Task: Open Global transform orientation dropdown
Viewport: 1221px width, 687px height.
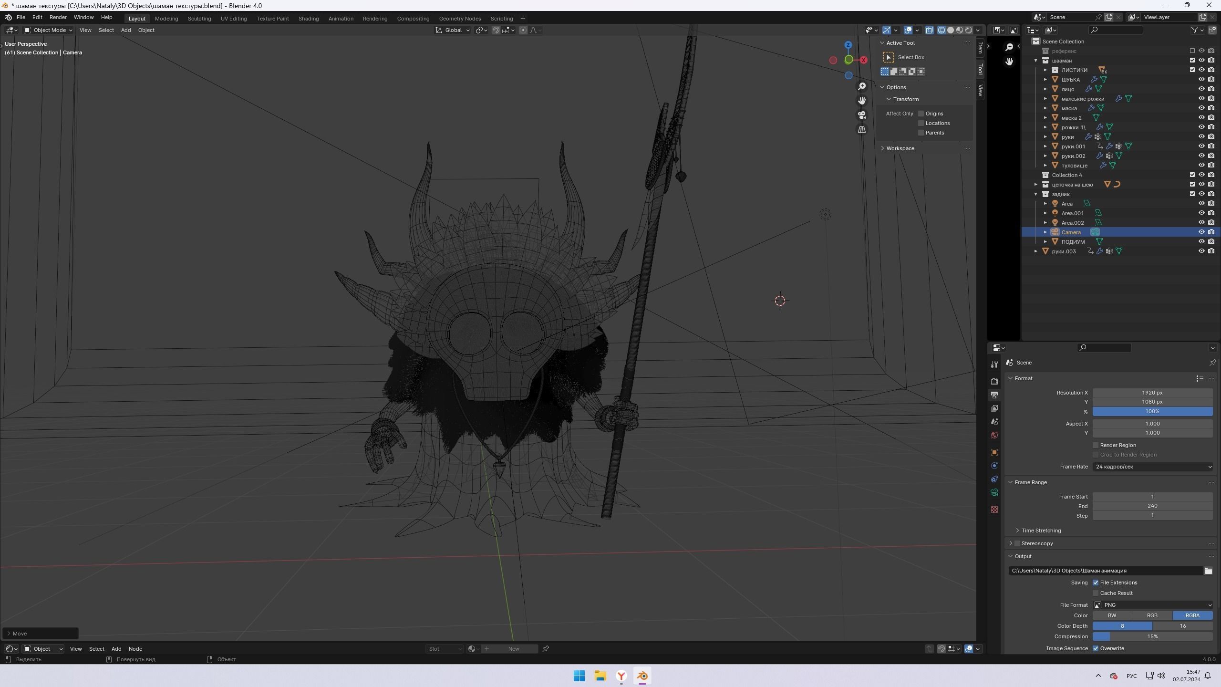Action: coord(452,30)
